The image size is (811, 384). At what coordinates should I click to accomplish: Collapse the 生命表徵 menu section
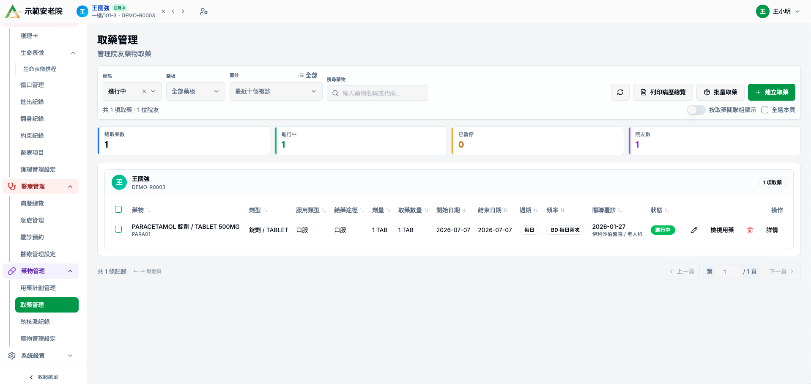tap(73, 53)
